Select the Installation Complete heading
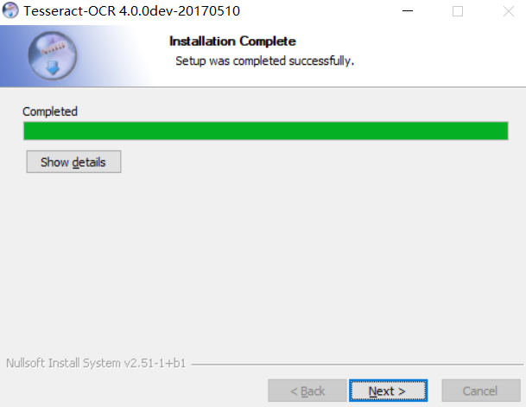This screenshot has height=407, width=526. coord(232,41)
